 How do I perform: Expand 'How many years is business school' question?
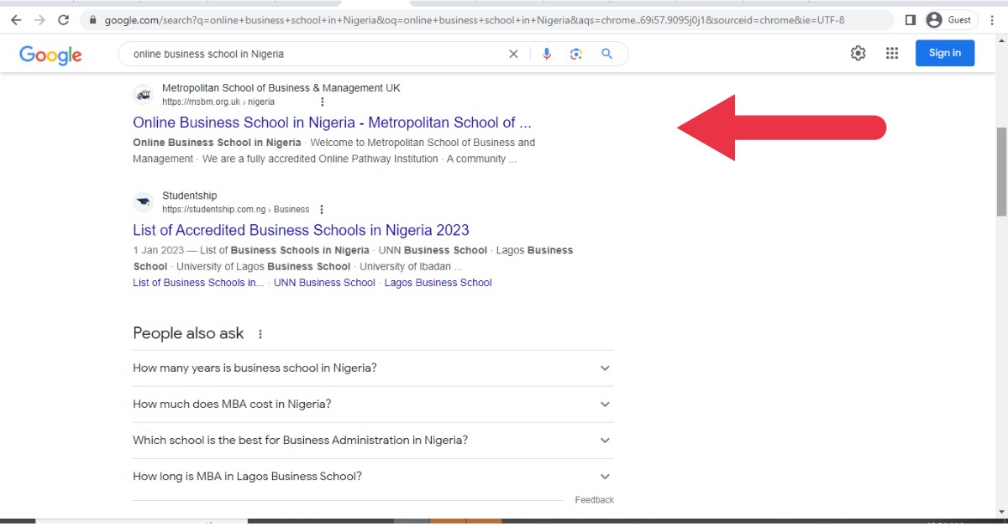coord(373,368)
